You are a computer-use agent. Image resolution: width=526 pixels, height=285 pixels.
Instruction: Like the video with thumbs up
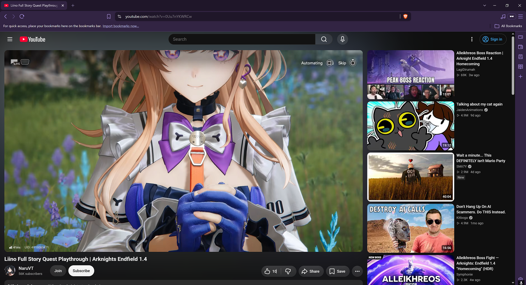pyautogui.click(x=271, y=271)
